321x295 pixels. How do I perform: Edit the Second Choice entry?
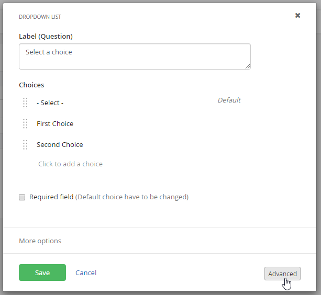tap(60, 145)
